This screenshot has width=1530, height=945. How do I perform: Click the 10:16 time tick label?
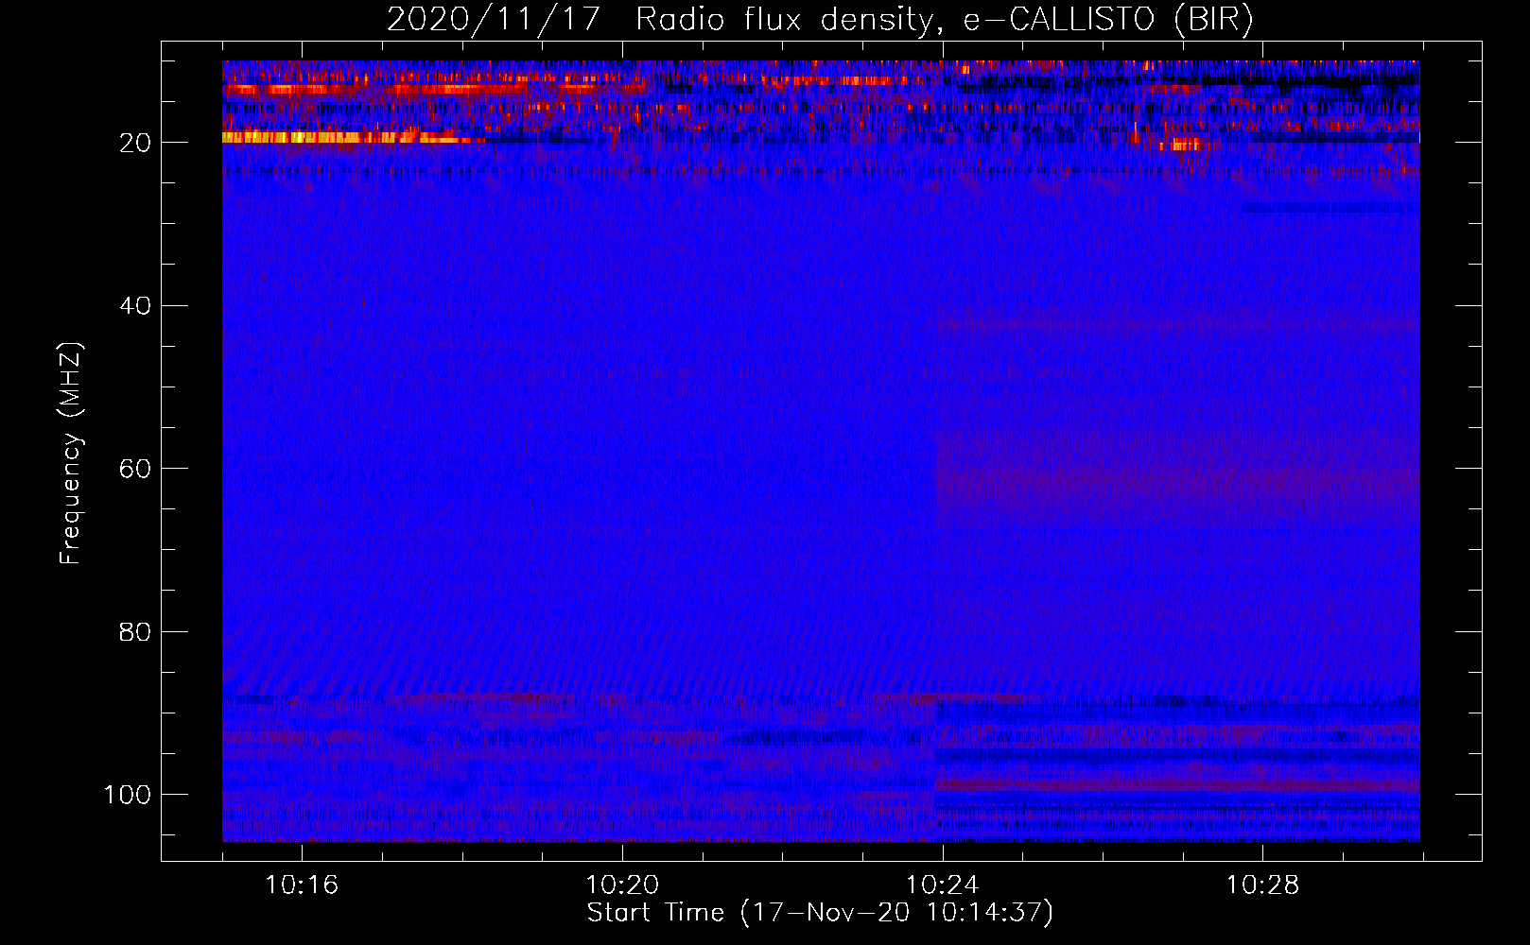[x=302, y=885]
